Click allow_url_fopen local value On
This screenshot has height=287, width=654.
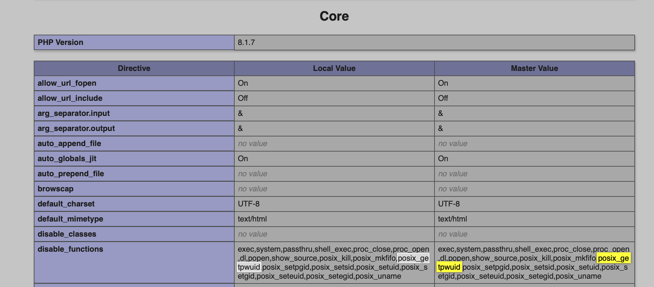coord(243,83)
